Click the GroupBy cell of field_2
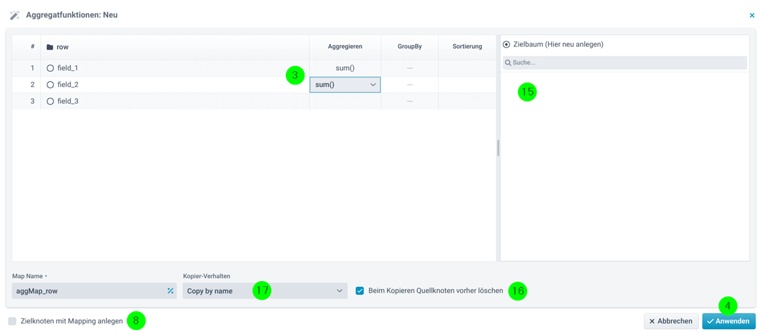This screenshot has width=761, height=335. point(410,85)
